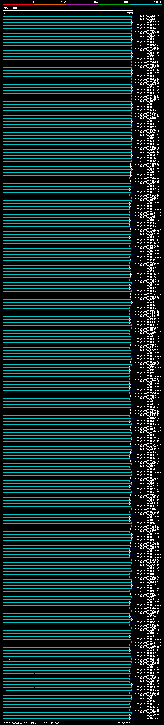Open hit UniRef100_A9YWS9
The width and height of the screenshot is (164, 725).
147,277
